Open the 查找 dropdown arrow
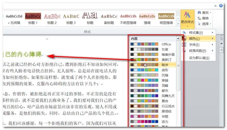This screenshot has width=227, height=130. click(210, 13)
